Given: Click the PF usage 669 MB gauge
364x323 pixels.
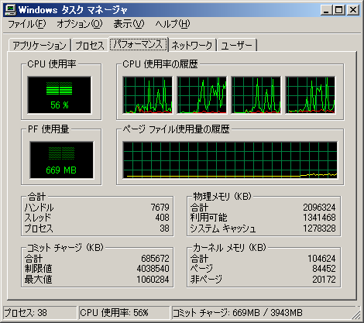Looking at the screenshot, I should (61, 160).
